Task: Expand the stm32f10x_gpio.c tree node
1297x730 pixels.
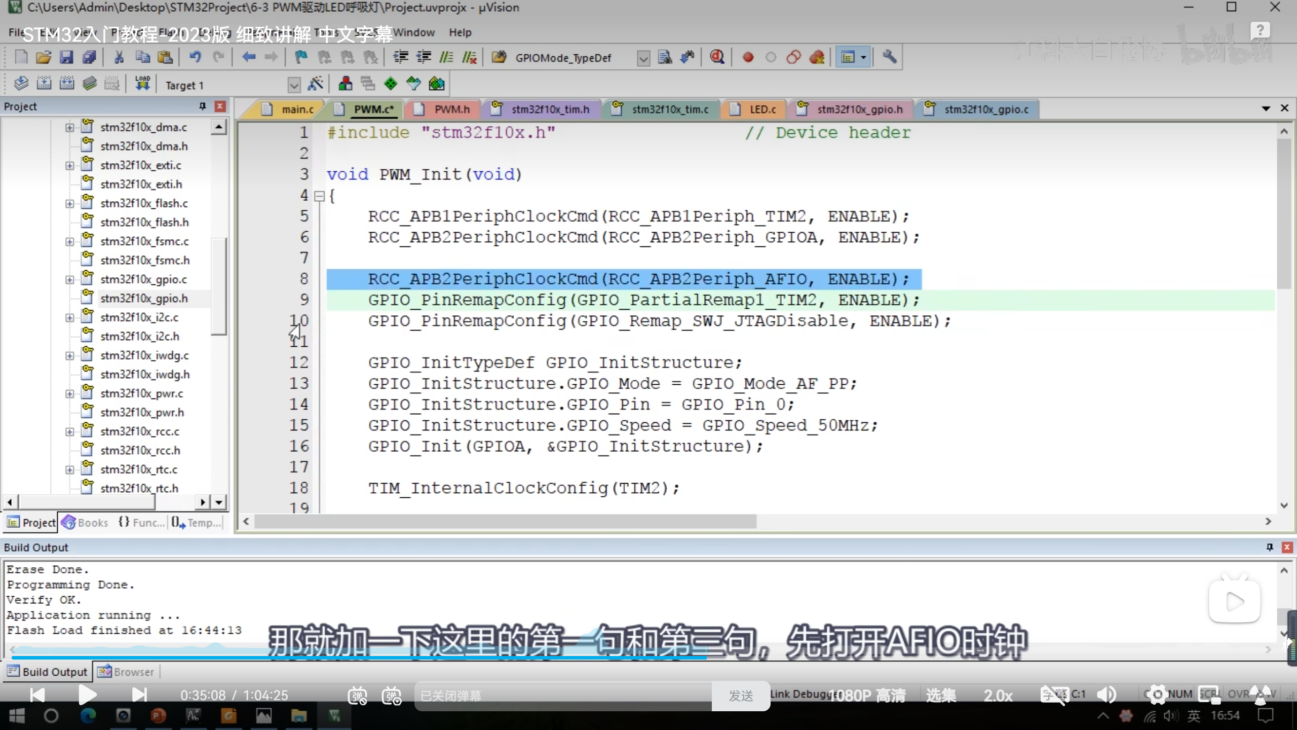Action: point(69,279)
